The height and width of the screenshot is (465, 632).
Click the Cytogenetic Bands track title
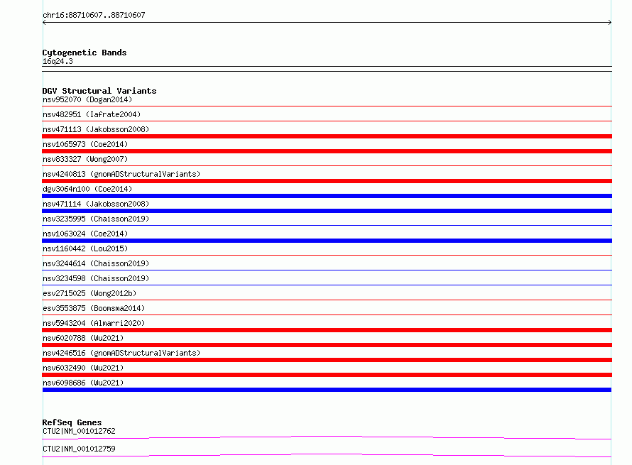[x=85, y=53]
